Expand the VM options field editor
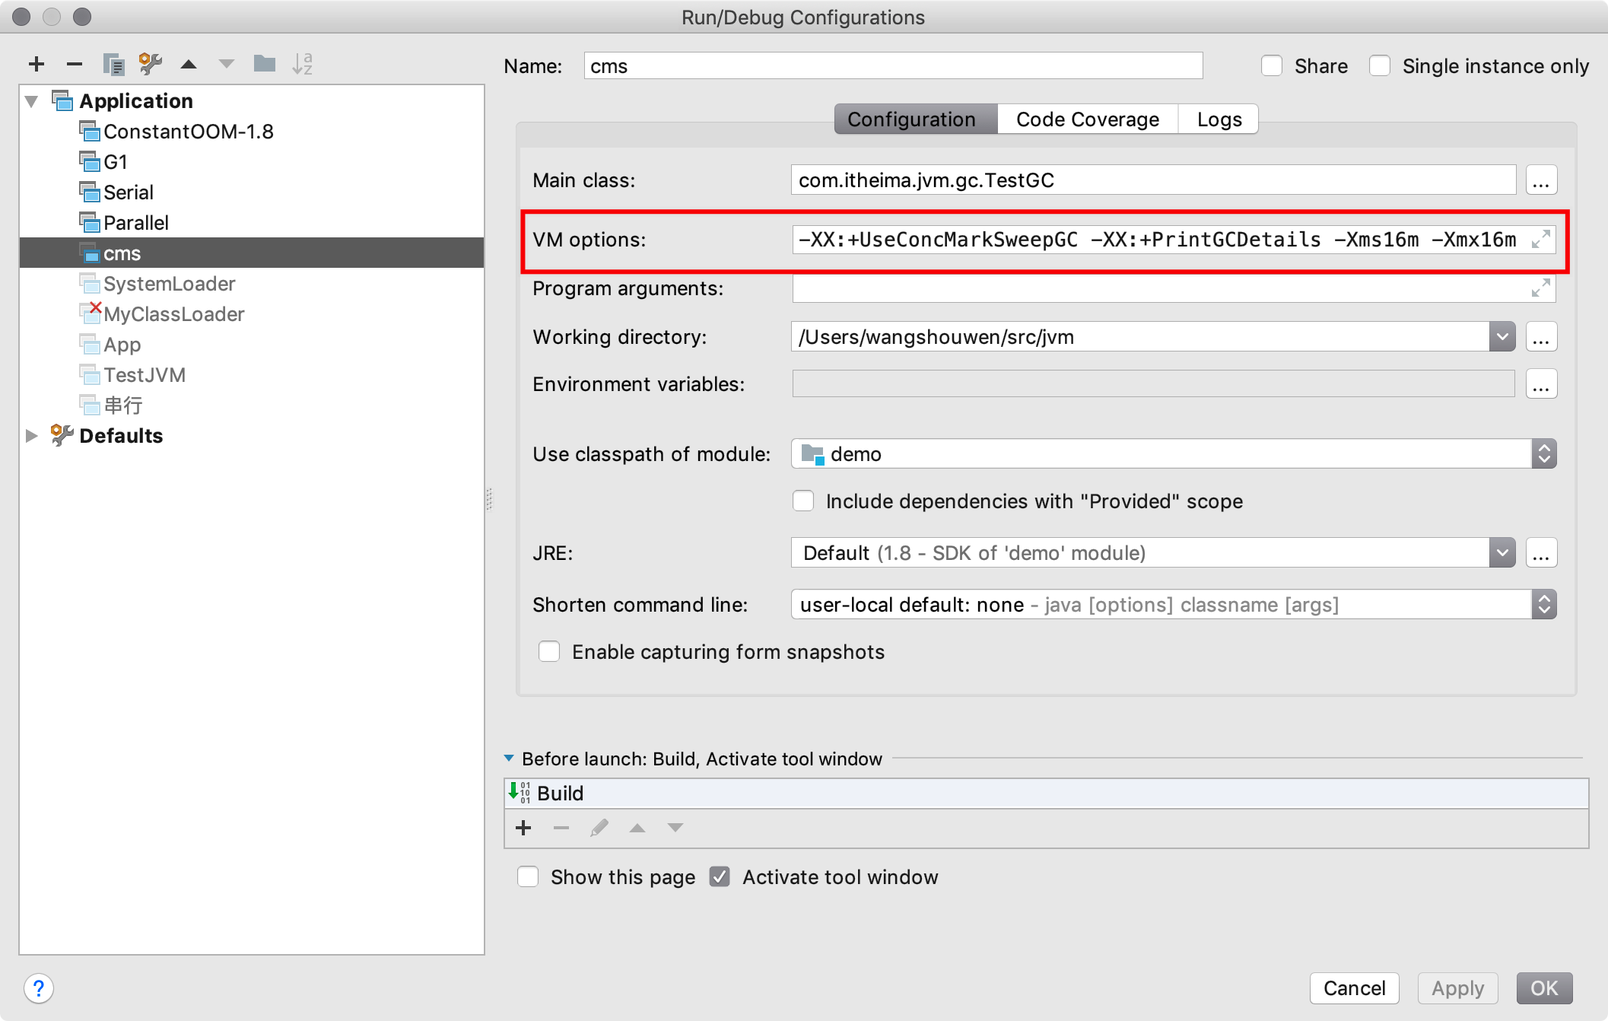This screenshot has height=1021, width=1608. coord(1540,240)
